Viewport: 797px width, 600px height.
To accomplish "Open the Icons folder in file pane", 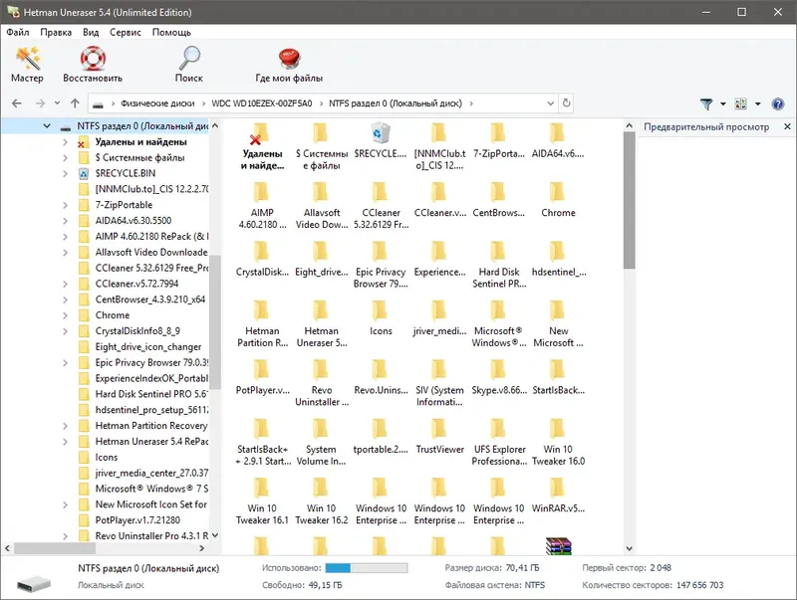I will coord(381,318).
